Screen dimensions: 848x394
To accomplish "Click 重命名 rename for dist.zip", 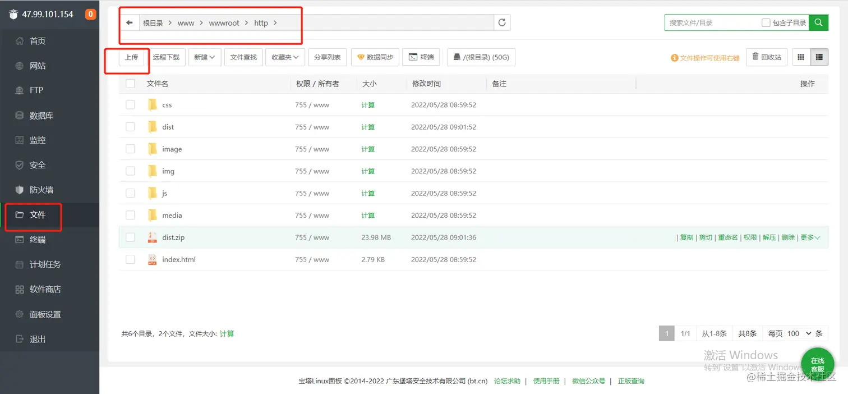I will [x=728, y=237].
